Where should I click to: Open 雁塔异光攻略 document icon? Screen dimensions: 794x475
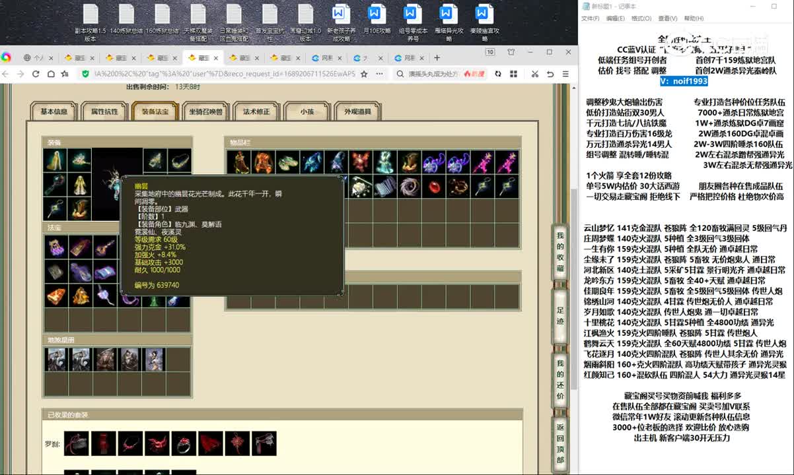[448, 22]
